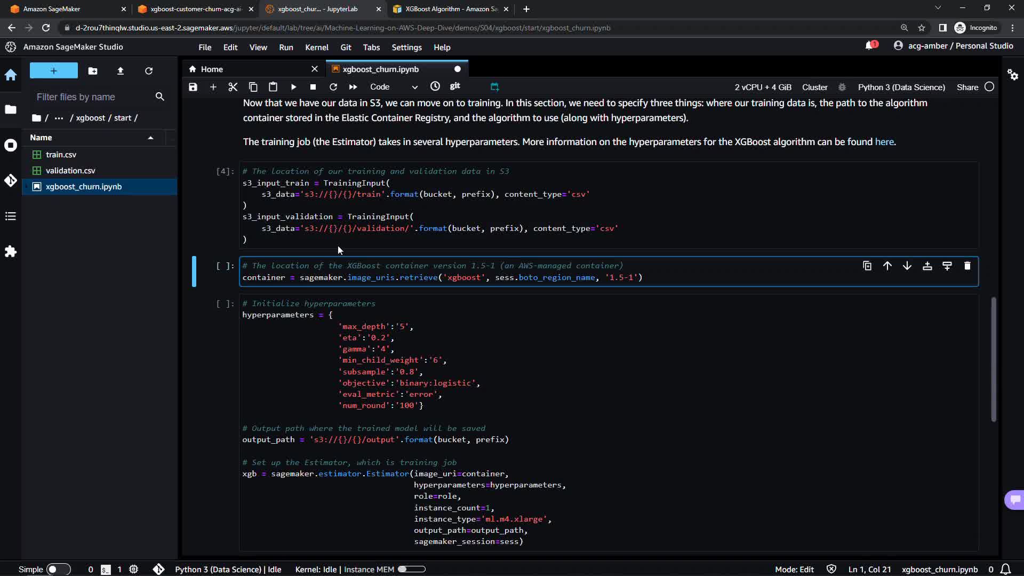
Task: Run the selected cell with play button
Action: coord(293,87)
